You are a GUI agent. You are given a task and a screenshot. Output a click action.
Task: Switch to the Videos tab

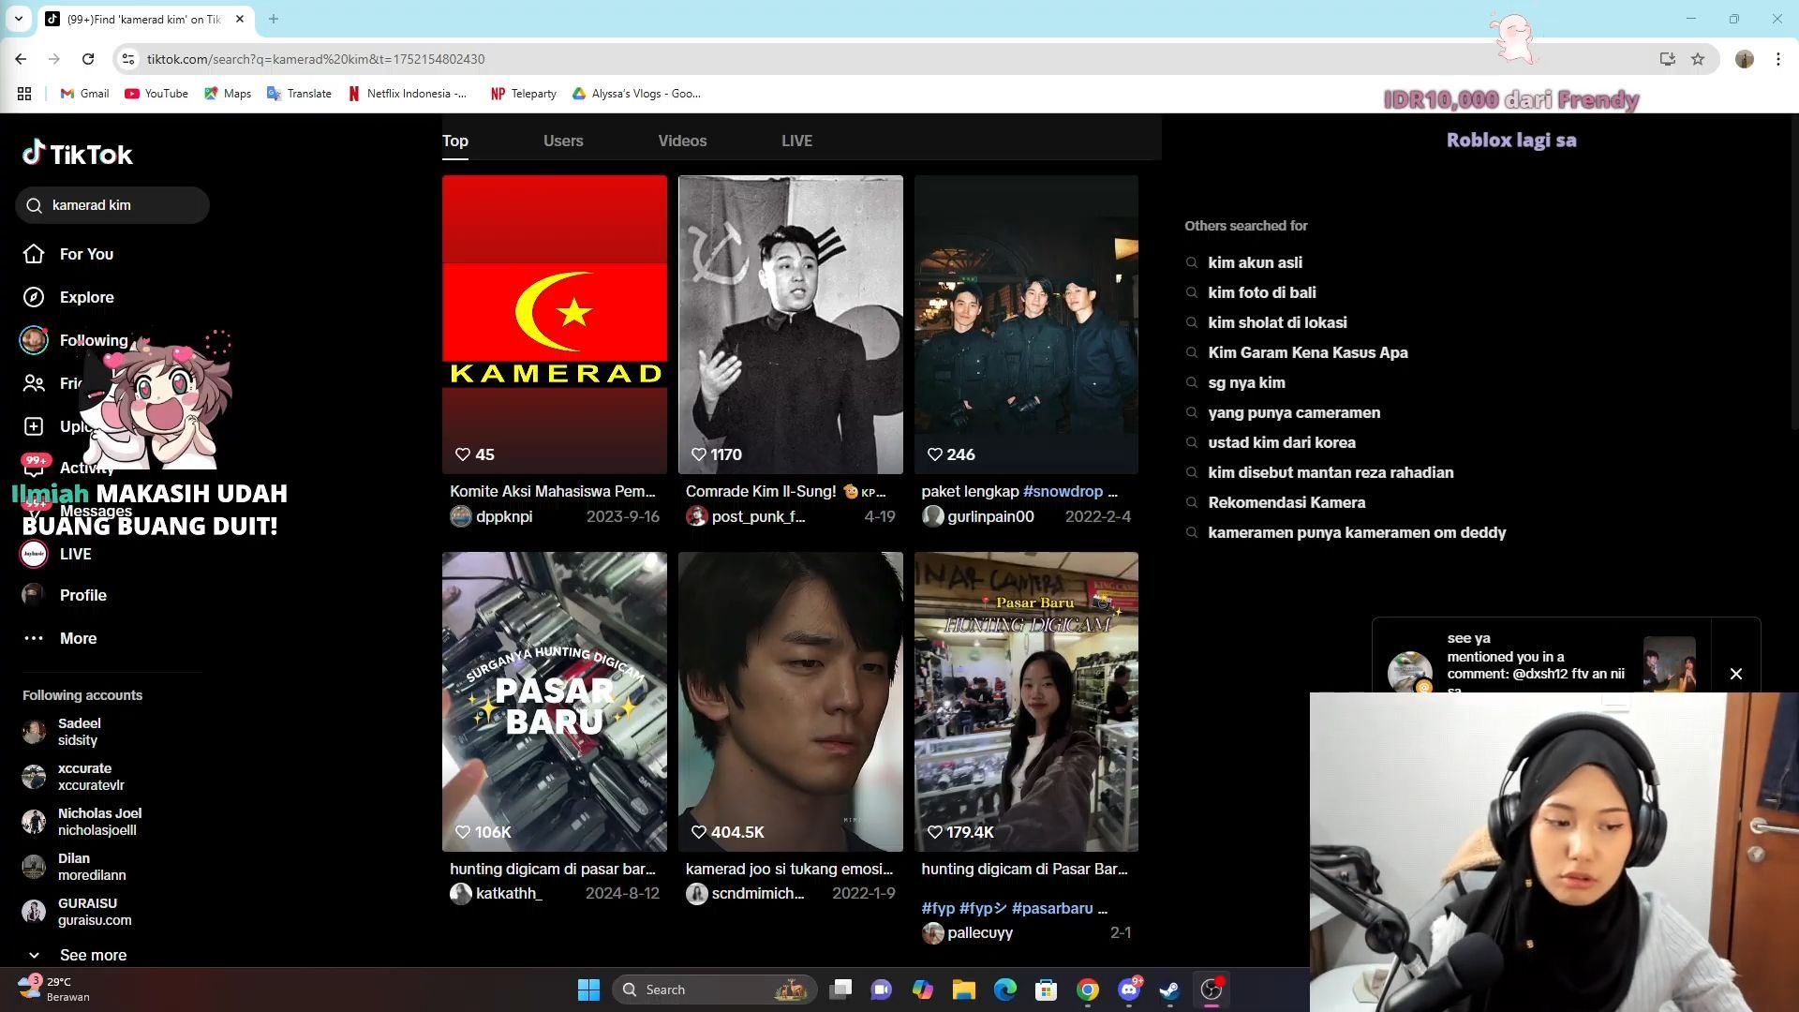tap(682, 141)
